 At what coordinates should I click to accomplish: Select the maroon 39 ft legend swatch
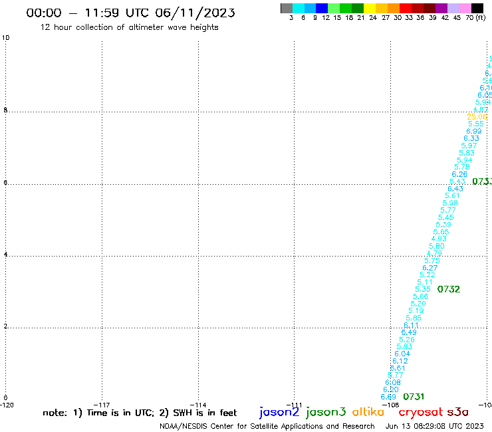(x=430, y=8)
